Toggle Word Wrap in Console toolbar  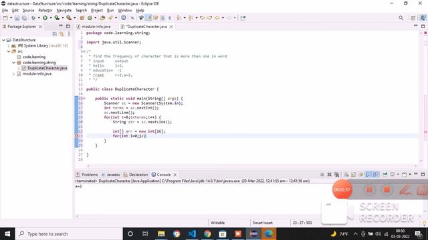361,175
